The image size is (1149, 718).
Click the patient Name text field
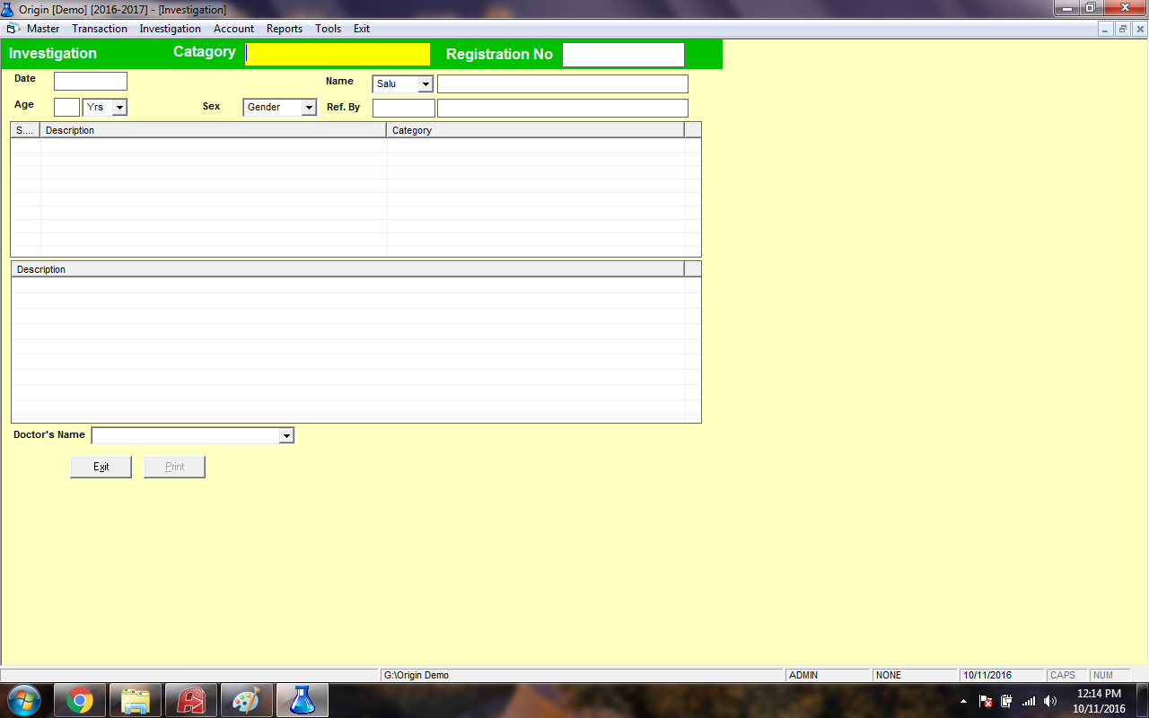click(563, 84)
